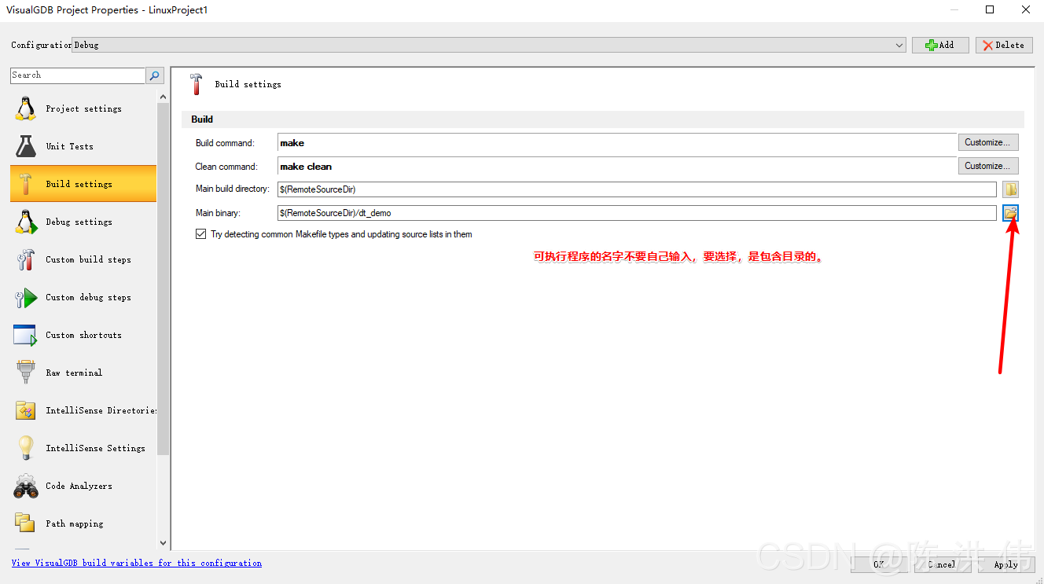Click the Cancel button
This screenshot has height=584, width=1044.
(x=941, y=564)
